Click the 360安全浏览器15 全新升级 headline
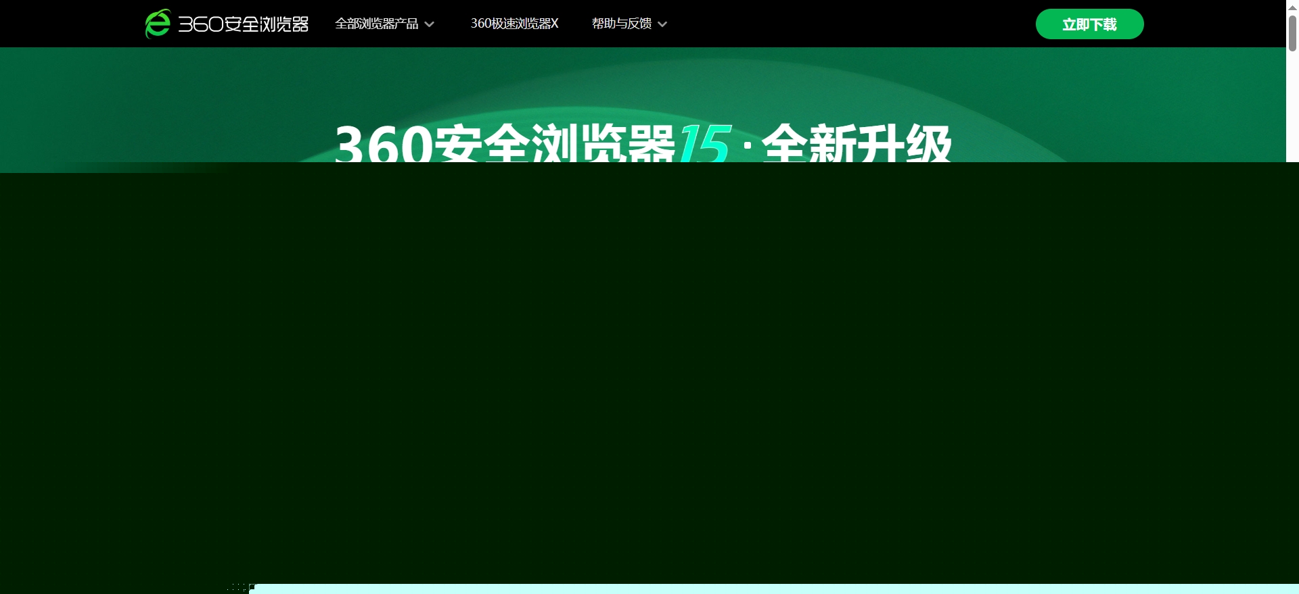Image resolution: width=1299 pixels, height=594 pixels. [x=643, y=143]
